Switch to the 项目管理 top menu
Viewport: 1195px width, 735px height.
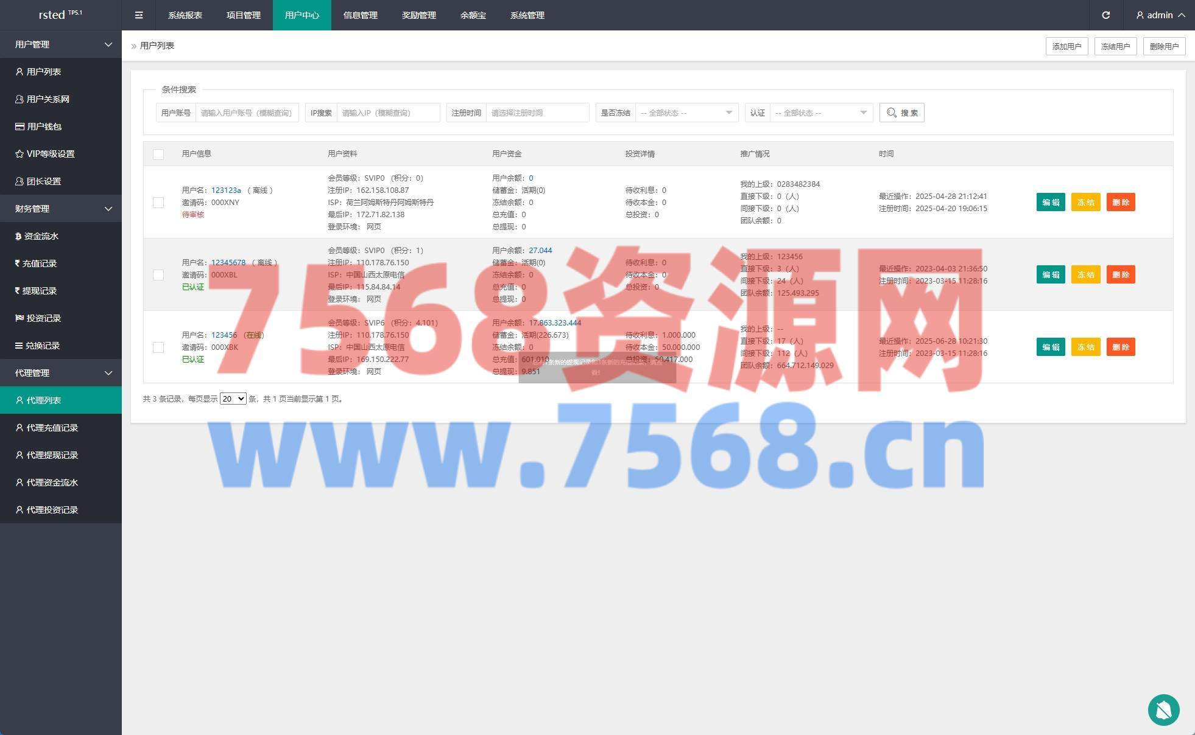point(244,15)
